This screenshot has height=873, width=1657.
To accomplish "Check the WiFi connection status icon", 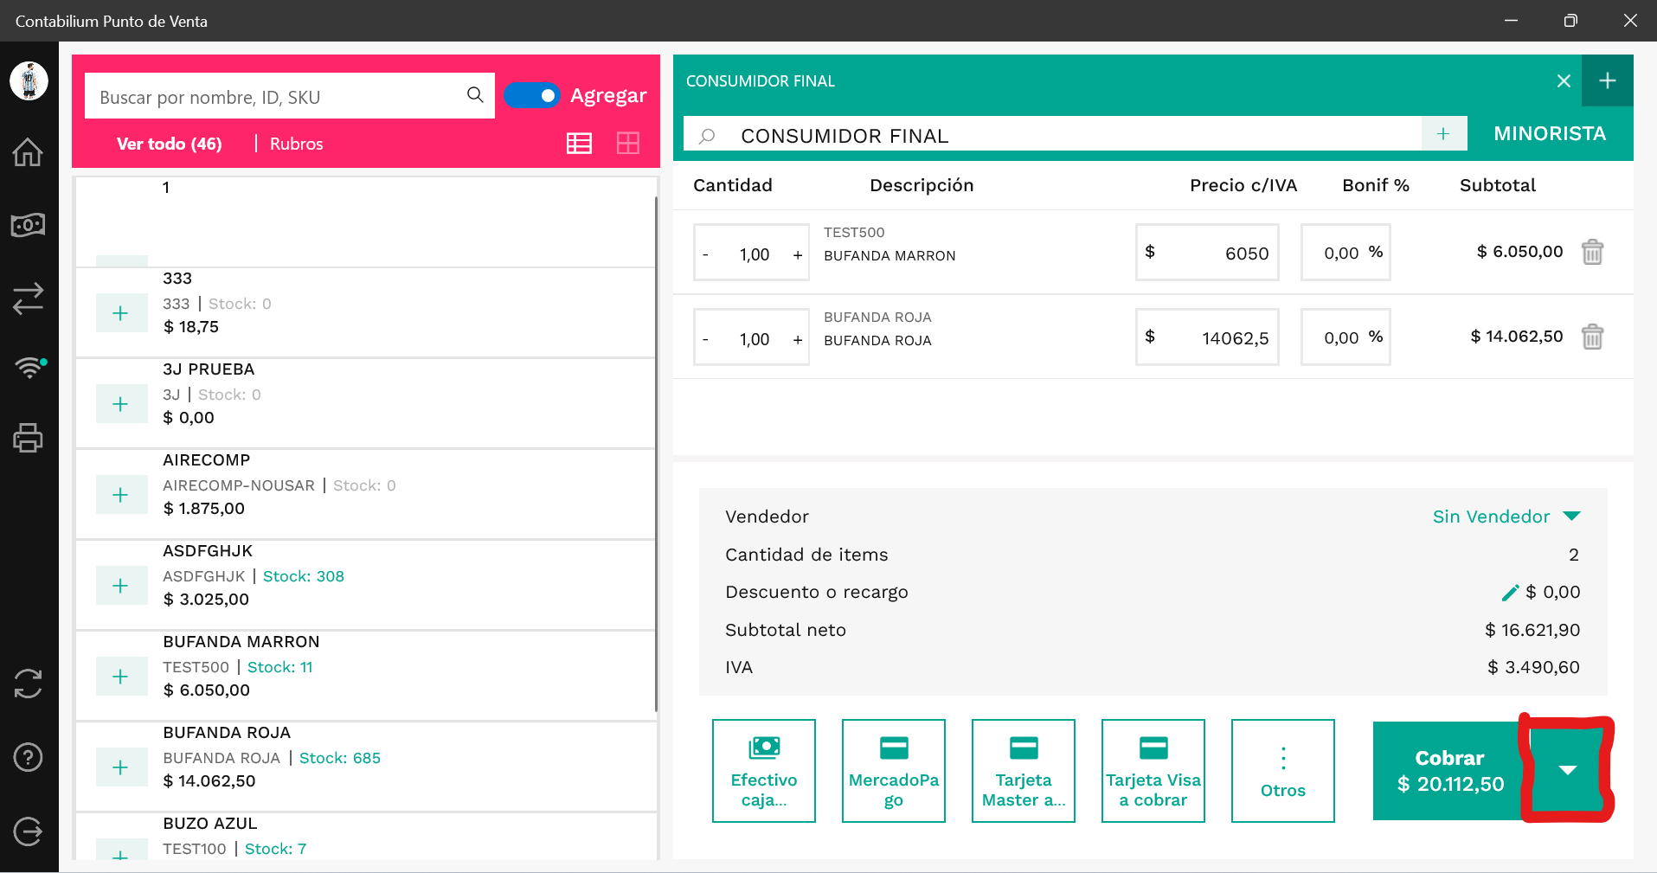I will [29, 367].
